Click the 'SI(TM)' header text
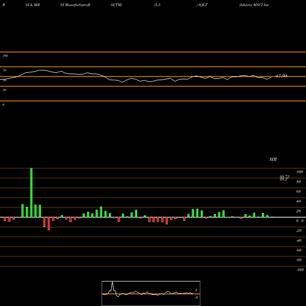306x306 pixels. pyautogui.click(x=116, y=5)
